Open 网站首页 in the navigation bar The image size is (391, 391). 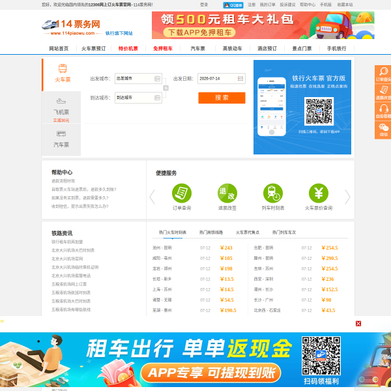pos(59,49)
